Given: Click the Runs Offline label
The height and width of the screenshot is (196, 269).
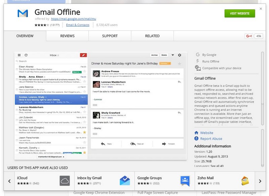Looking at the screenshot, I should click(x=211, y=61).
